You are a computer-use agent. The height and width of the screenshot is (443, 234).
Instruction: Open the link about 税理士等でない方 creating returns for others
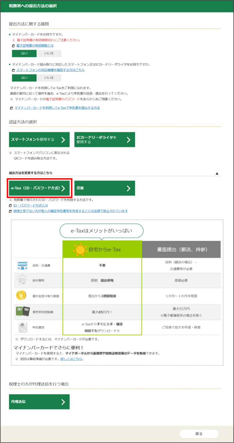point(71,211)
